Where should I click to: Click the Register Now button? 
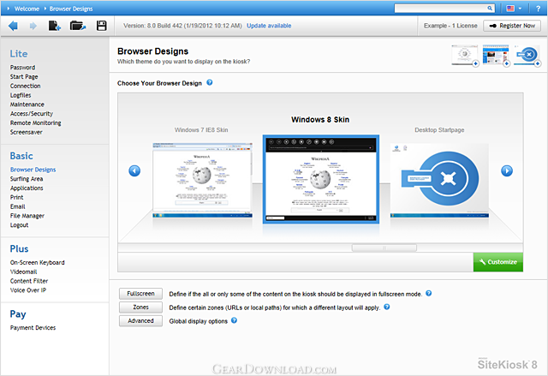tap(512, 26)
